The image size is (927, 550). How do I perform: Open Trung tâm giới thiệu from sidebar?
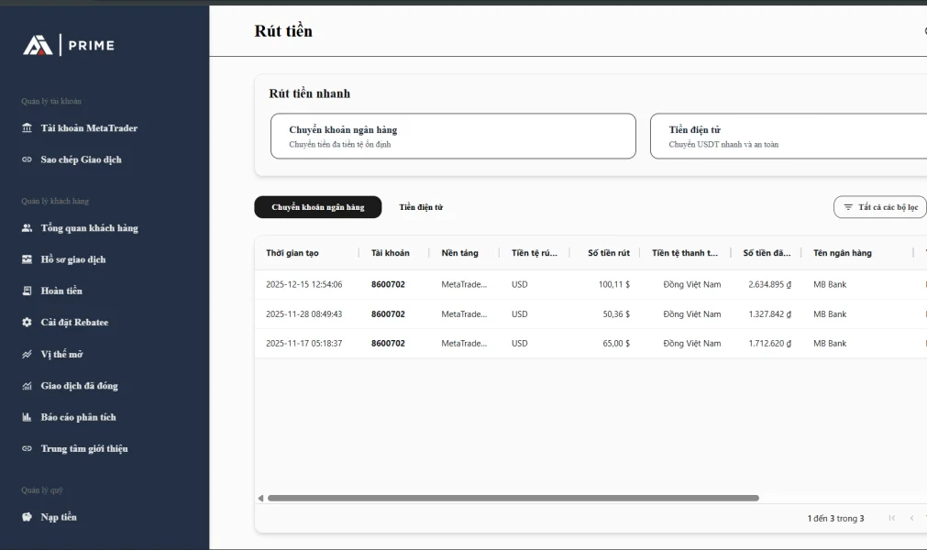coord(83,449)
